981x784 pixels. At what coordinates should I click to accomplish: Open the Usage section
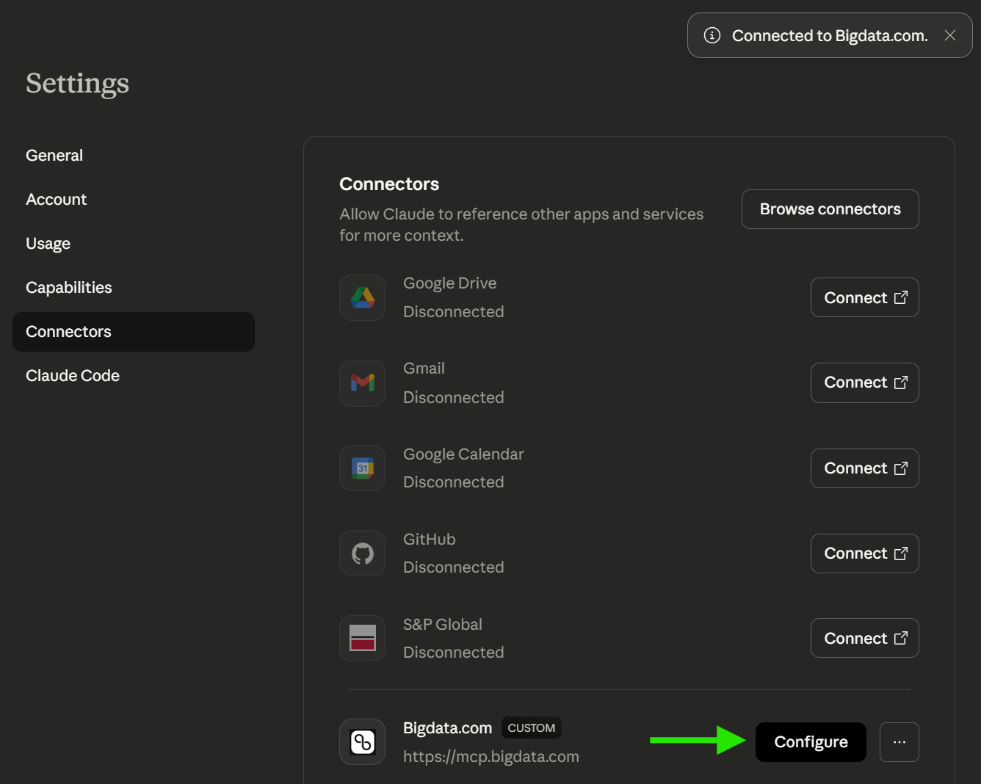tap(48, 244)
